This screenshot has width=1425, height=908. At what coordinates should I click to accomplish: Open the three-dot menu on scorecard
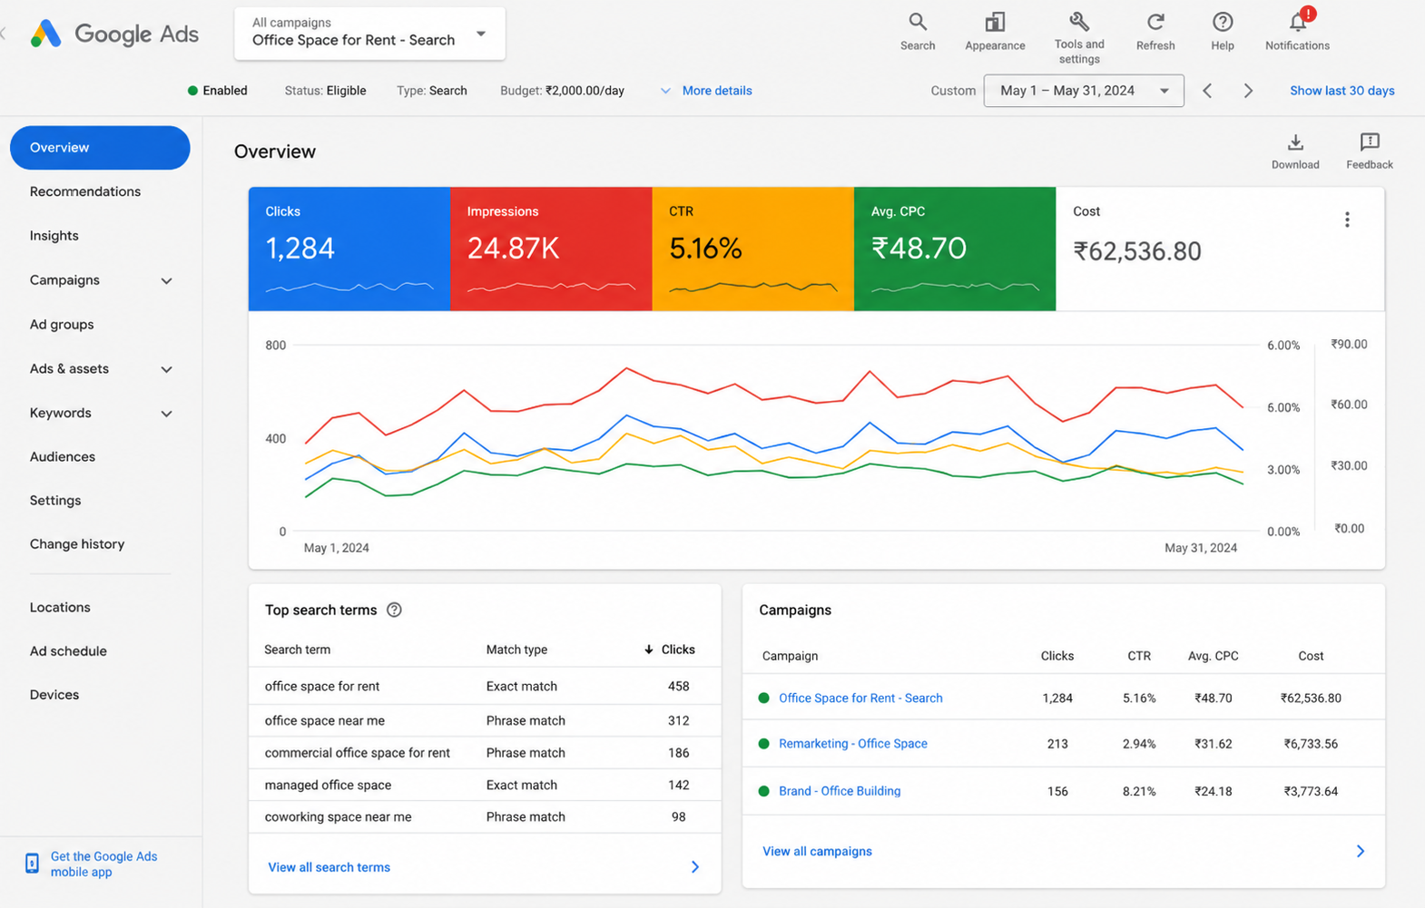1347,220
